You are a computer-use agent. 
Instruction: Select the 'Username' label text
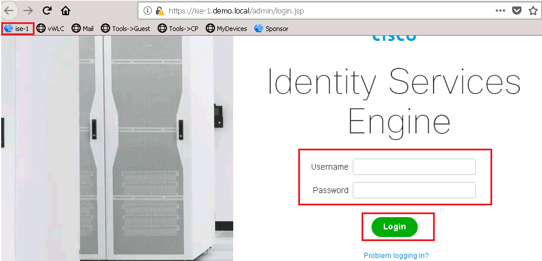coord(330,167)
